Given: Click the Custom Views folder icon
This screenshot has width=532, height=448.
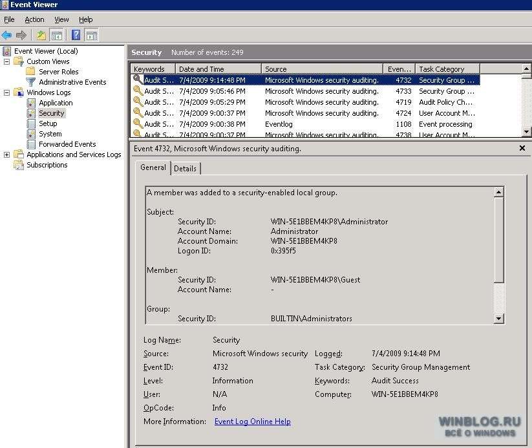Looking at the screenshot, I should pyautogui.click(x=19, y=61).
